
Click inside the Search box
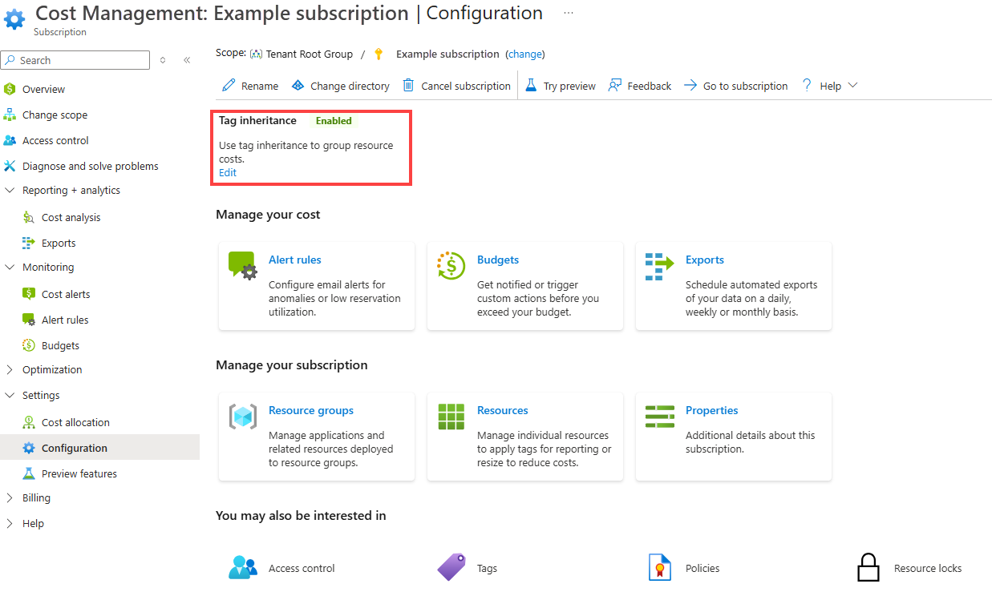click(75, 59)
